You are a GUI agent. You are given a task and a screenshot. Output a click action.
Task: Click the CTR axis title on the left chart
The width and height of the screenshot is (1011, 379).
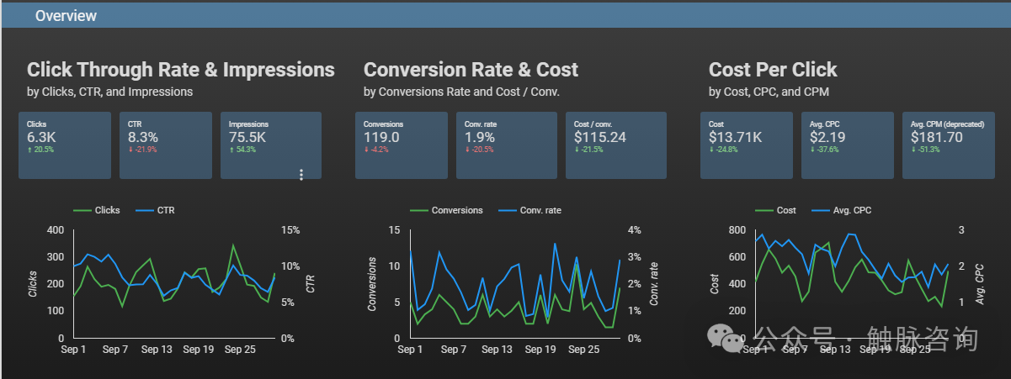tap(310, 283)
